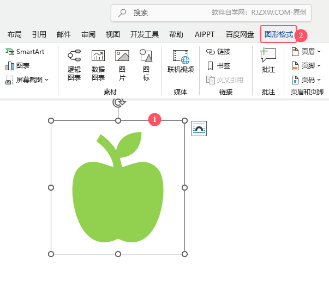Image resolution: width=329 pixels, height=299 pixels.
Task: Open the 页码 page number dropdown
Action: [x=306, y=80]
